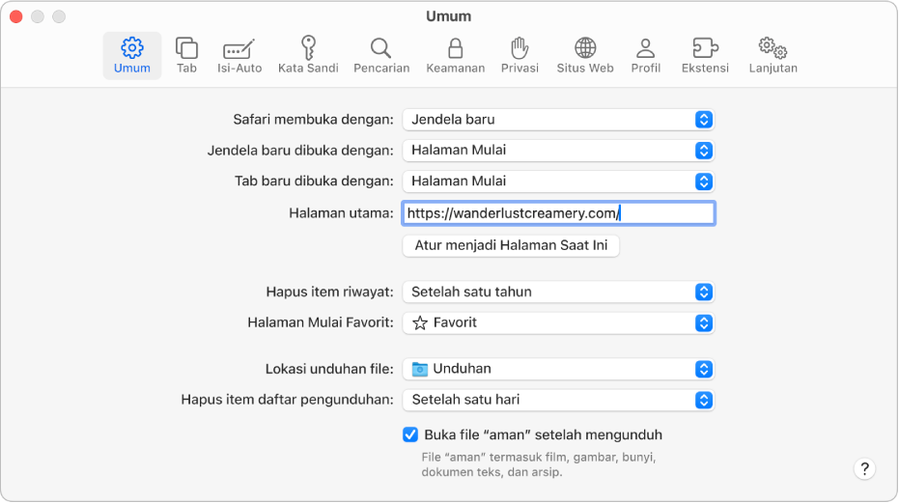Open the Isi-Auto autofill pane
This screenshot has width=899, height=503.
239,55
